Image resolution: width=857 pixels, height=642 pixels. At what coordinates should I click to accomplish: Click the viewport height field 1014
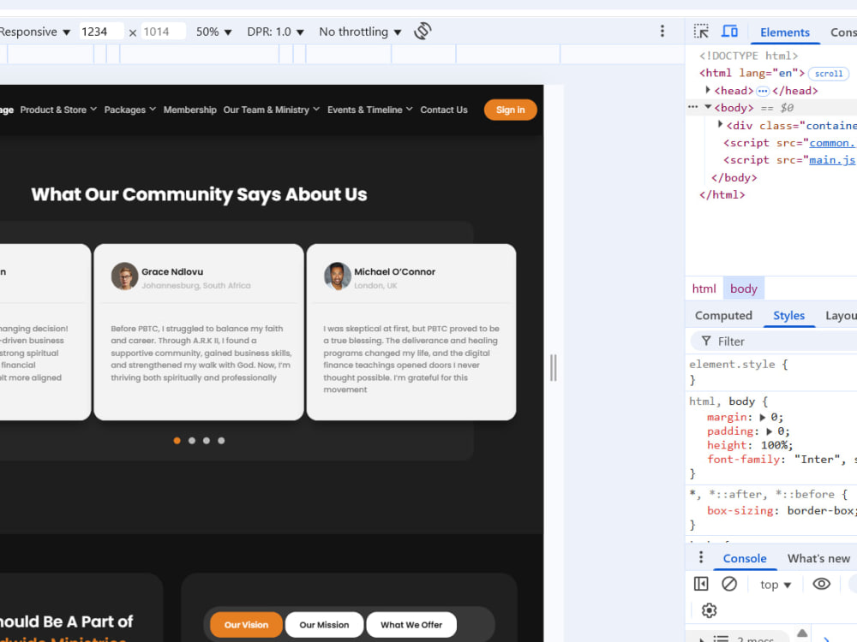pos(163,32)
